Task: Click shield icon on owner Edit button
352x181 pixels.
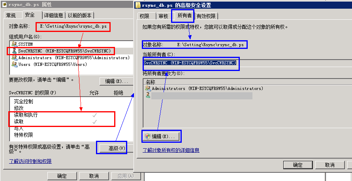Action: point(148,136)
